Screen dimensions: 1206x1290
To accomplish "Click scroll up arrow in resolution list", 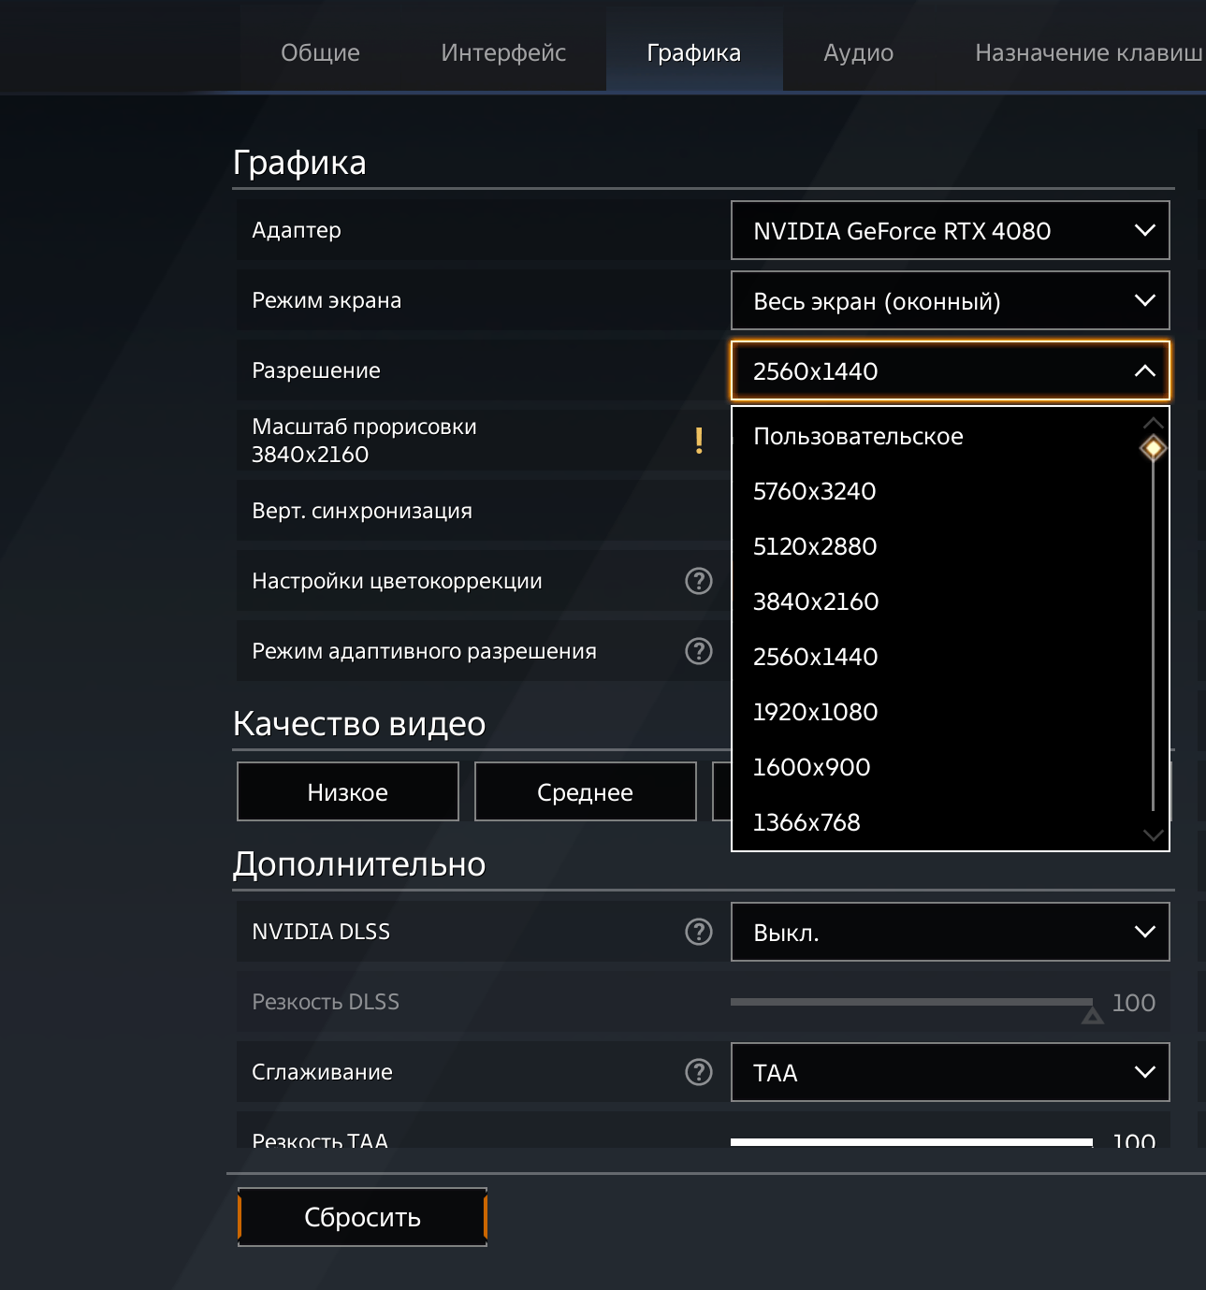I will coord(1154,423).
